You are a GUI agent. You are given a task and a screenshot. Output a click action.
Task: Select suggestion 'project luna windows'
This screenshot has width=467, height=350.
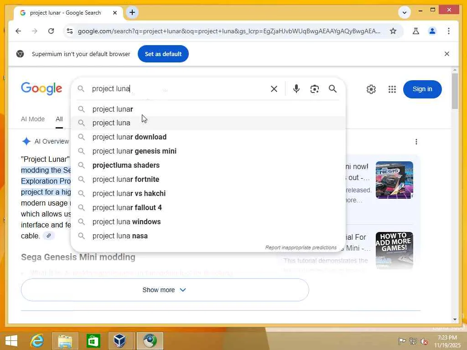(208, 222)
